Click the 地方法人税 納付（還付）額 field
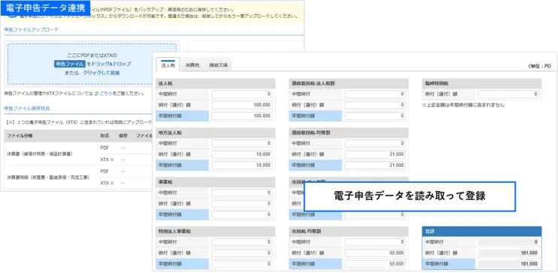Viewport: 558px width, 273px height. pos(242,154)
